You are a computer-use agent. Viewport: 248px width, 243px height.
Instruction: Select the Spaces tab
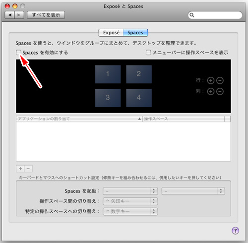[x=135, y=33]
